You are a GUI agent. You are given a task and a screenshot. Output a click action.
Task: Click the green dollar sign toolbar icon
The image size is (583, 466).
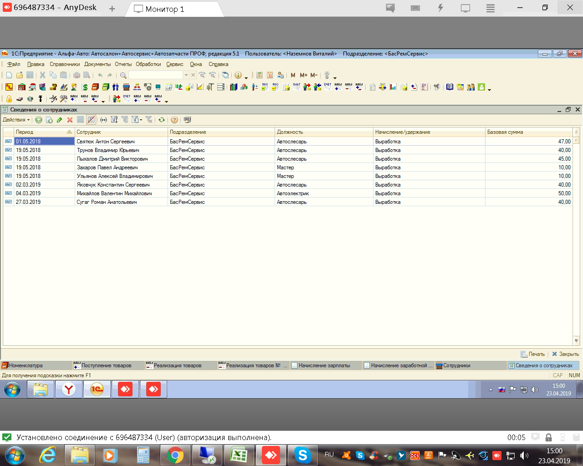click(x=85, y=87)
